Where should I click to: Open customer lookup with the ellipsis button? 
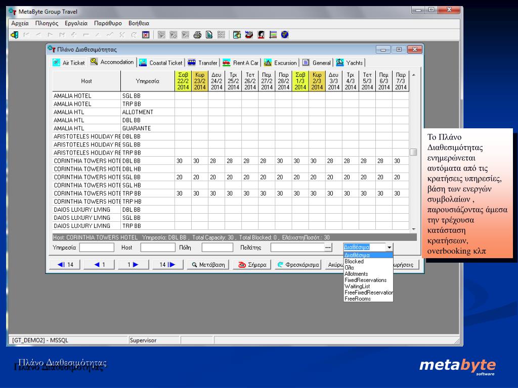(x=328, y=248)
